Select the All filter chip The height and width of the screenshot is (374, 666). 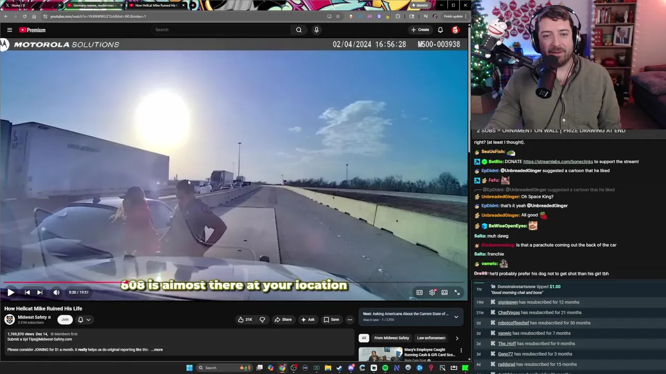pos(364,338)
